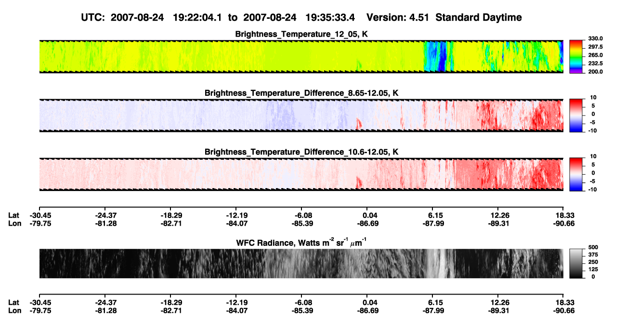Image resolution: width=626 pixels, height=321 pixels.
Task: Click the 265.0 color bar label
Action: (595, 55)
